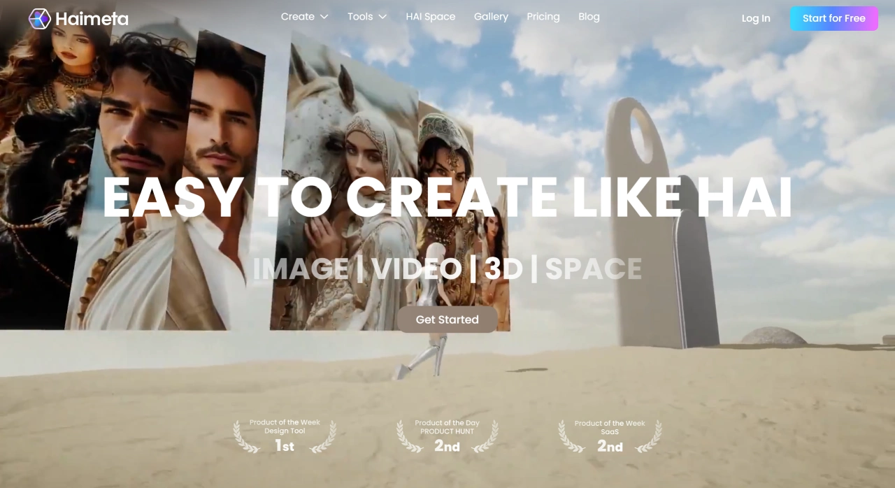Click the Haimeta hexagon logo icon
The image size is (895, 488).
point(40,19)
